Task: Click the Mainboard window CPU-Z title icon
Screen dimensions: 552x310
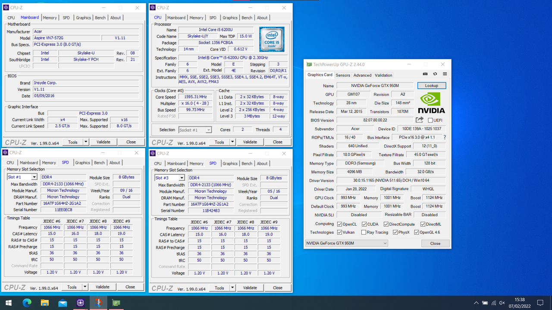Action: pyautogui.click(x=6, y=8)
